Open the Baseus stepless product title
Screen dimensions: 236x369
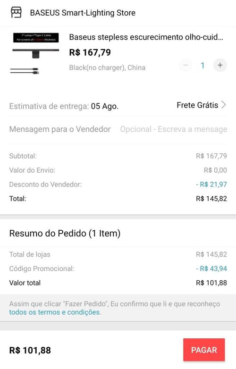146,37
